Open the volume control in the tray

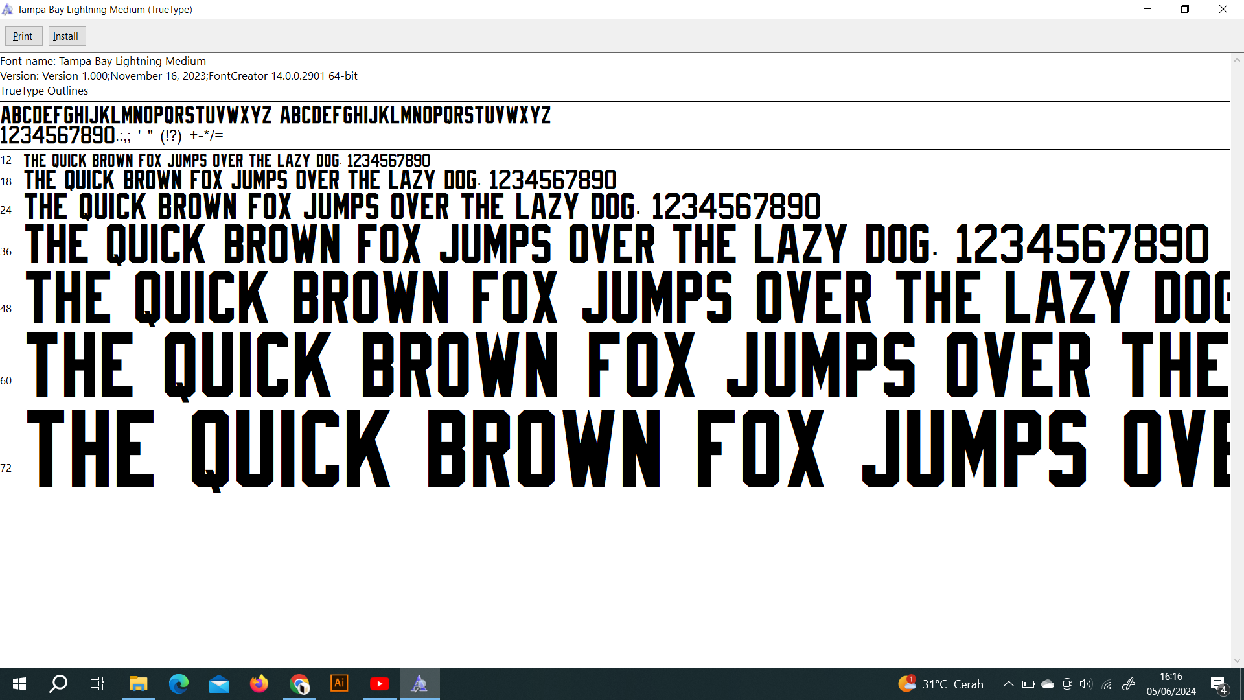point(1087,684)
